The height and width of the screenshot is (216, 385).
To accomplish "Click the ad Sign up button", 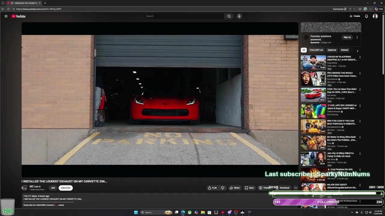I will point(347,37).
